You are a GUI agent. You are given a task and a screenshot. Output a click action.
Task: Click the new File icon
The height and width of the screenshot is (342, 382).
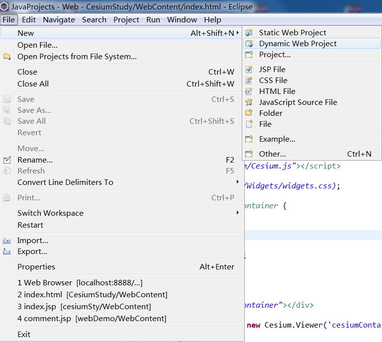pyautogui.click(x=249, y=124)
